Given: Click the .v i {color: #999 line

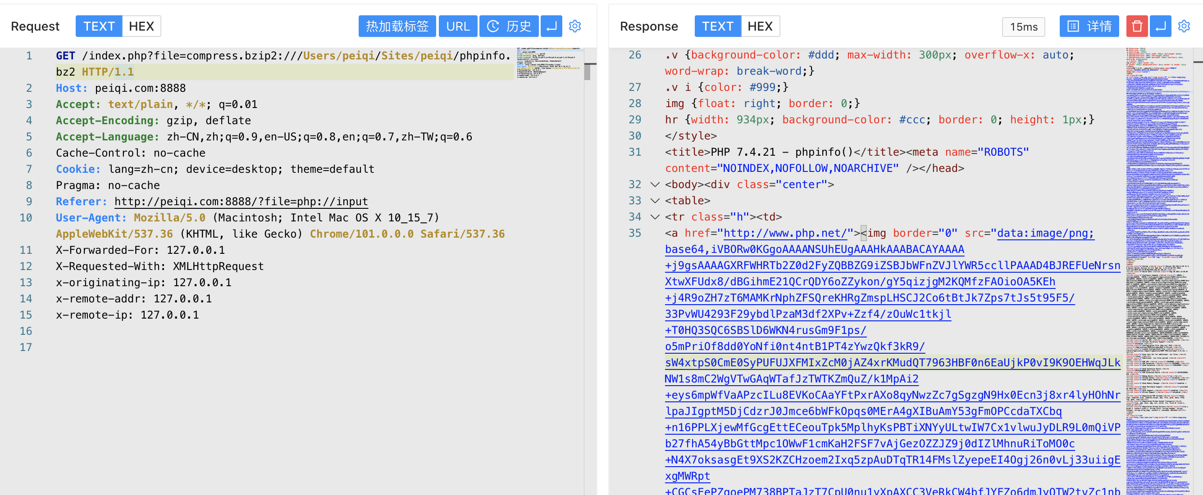Looking at the screenshot, I should [727, 87].
